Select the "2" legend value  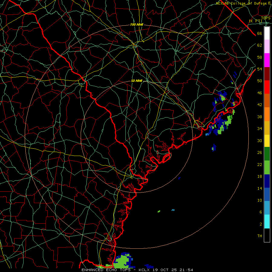coord(261,224)
